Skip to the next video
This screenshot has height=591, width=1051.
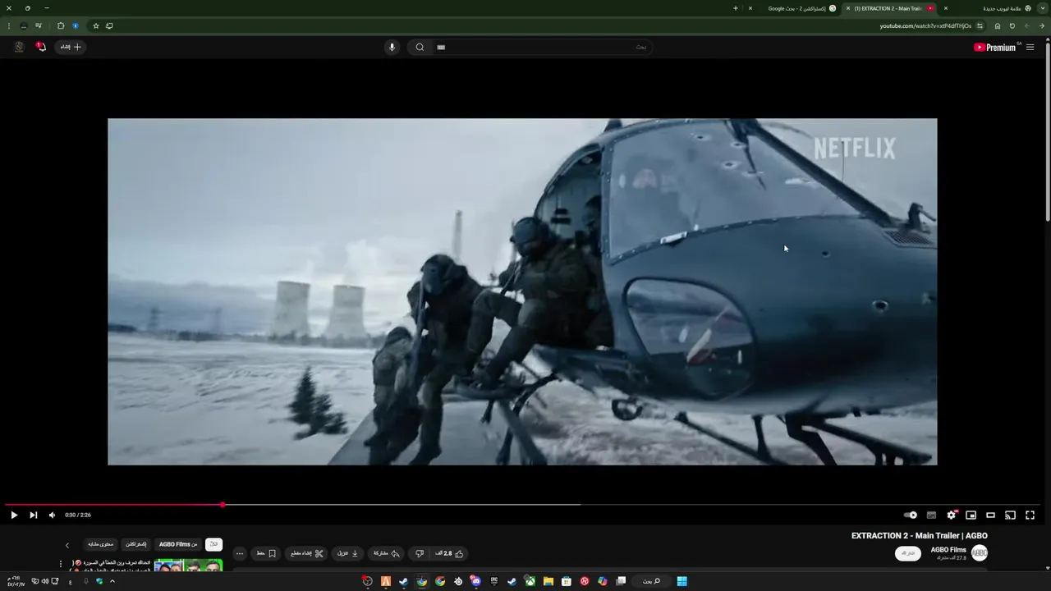(34, 515)
